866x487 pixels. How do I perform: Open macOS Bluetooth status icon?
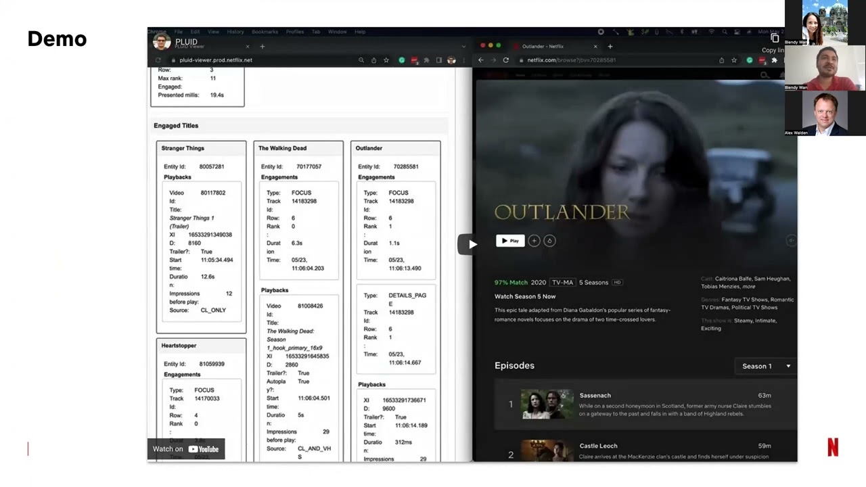(x=682, y=32)
